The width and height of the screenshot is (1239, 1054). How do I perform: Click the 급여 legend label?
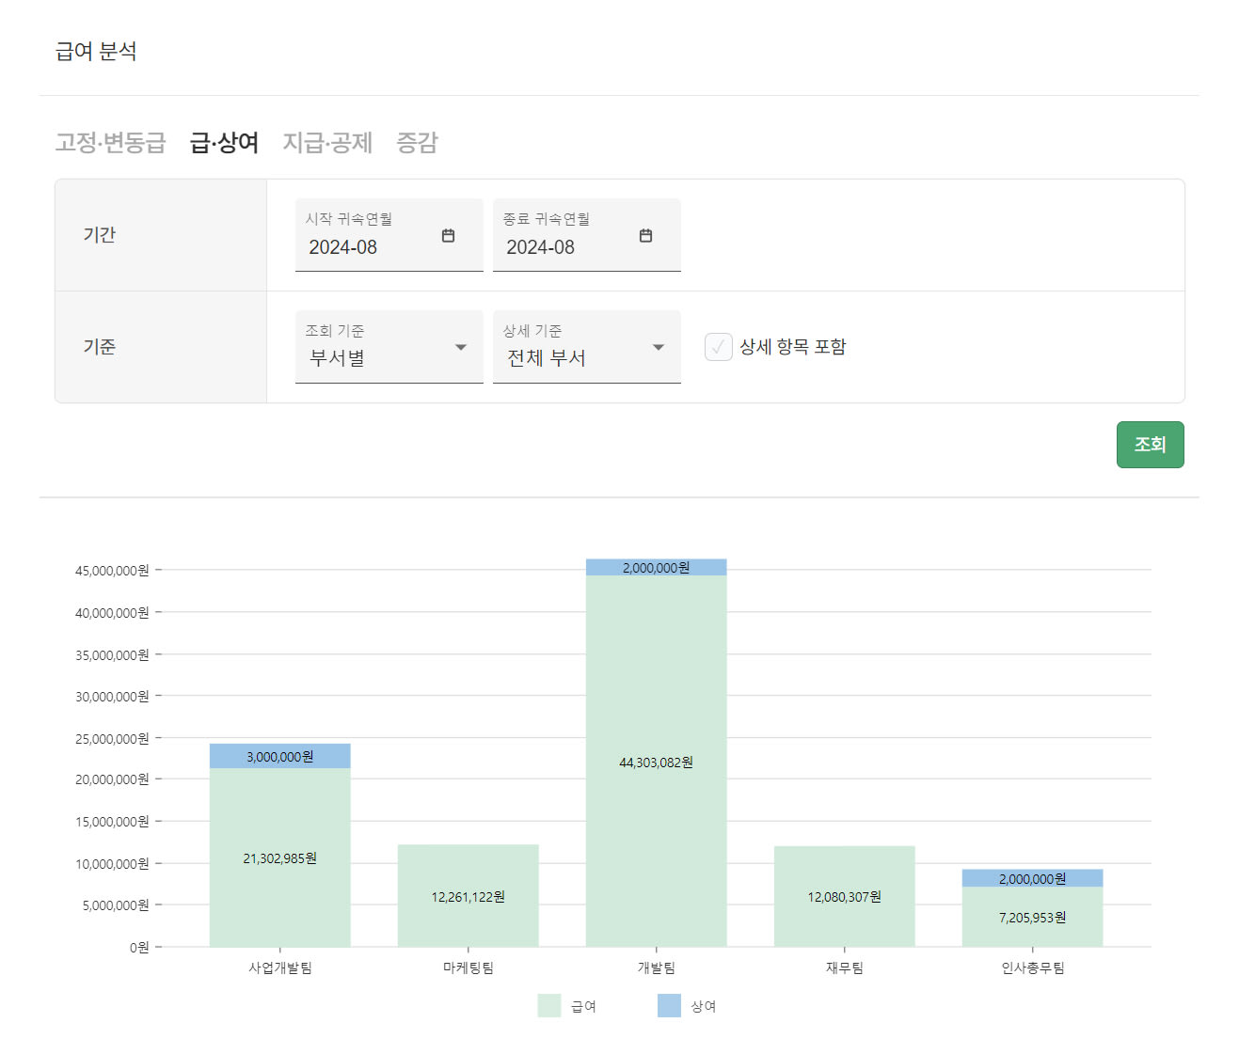pos(583,1006)
